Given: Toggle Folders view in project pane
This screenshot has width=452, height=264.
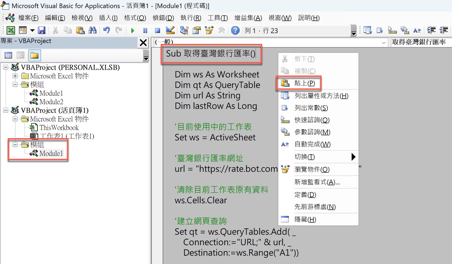Looking at the screenshot, I should 34,55.
